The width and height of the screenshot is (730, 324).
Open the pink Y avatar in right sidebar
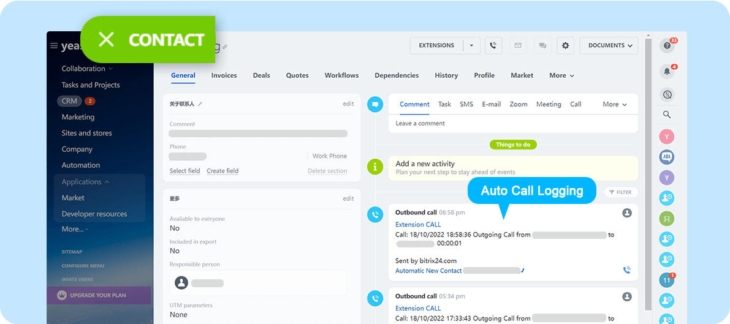[667, 137]
